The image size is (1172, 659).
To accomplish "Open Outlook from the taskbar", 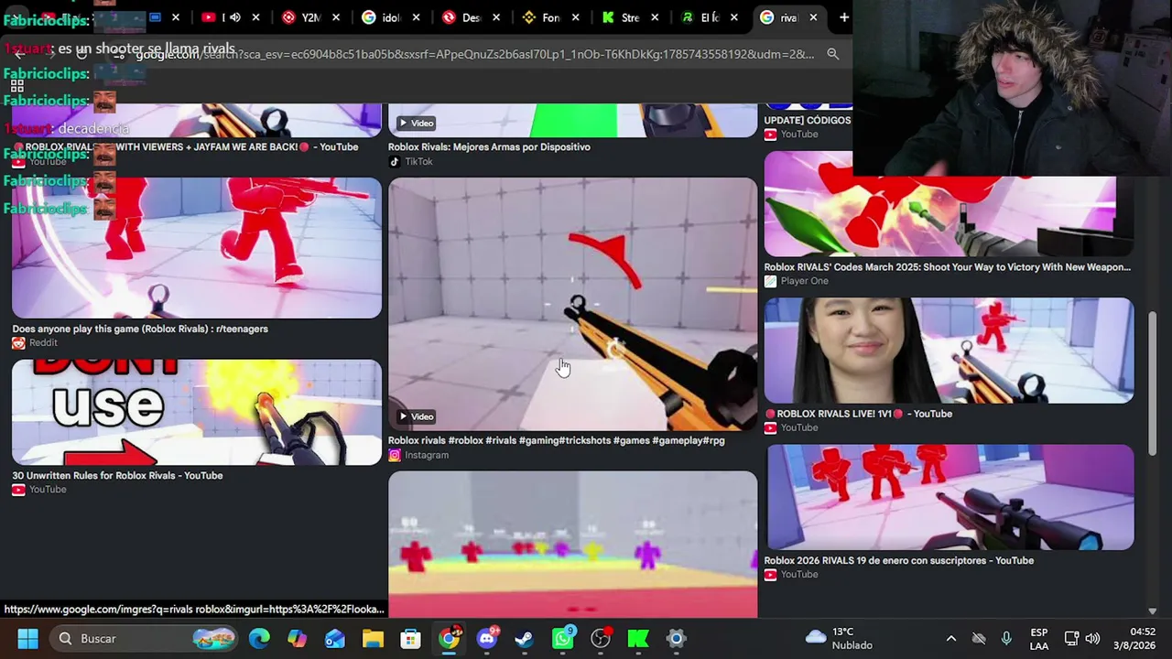I will pyautogui.click(x=335, y=638).
